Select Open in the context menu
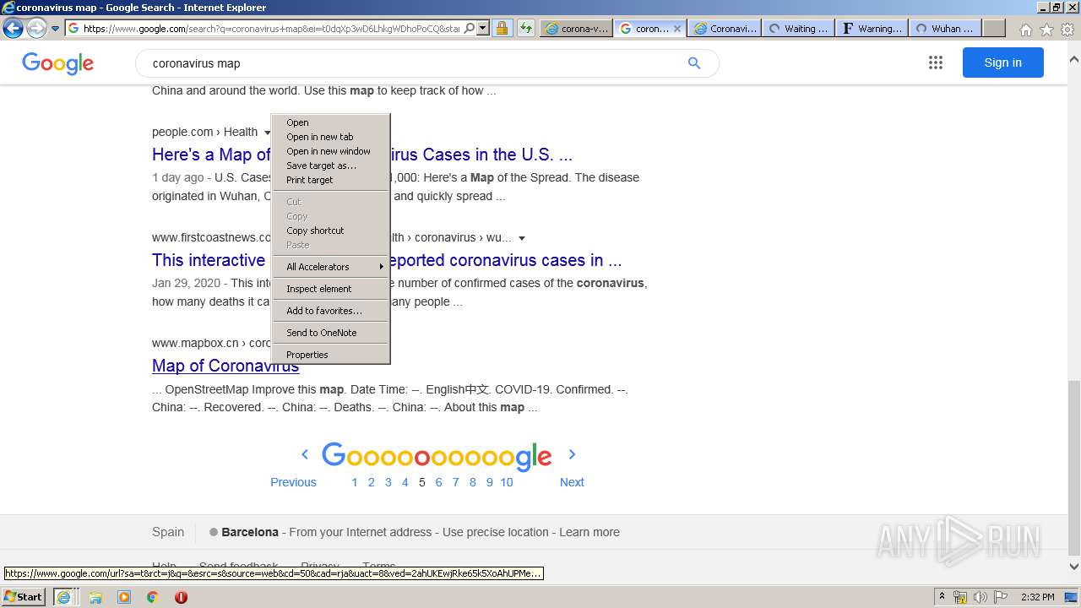 point(330,122)
